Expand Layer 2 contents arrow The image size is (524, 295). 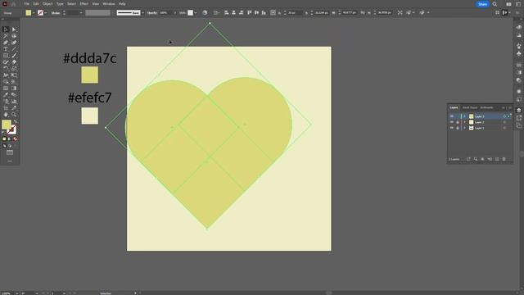(x=464, y=122)
